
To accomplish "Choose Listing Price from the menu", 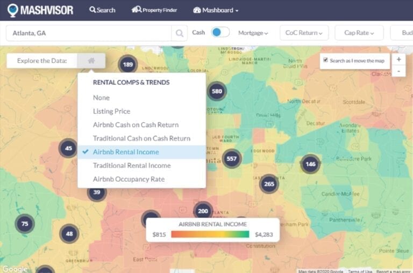I will [x=111, y=112].
